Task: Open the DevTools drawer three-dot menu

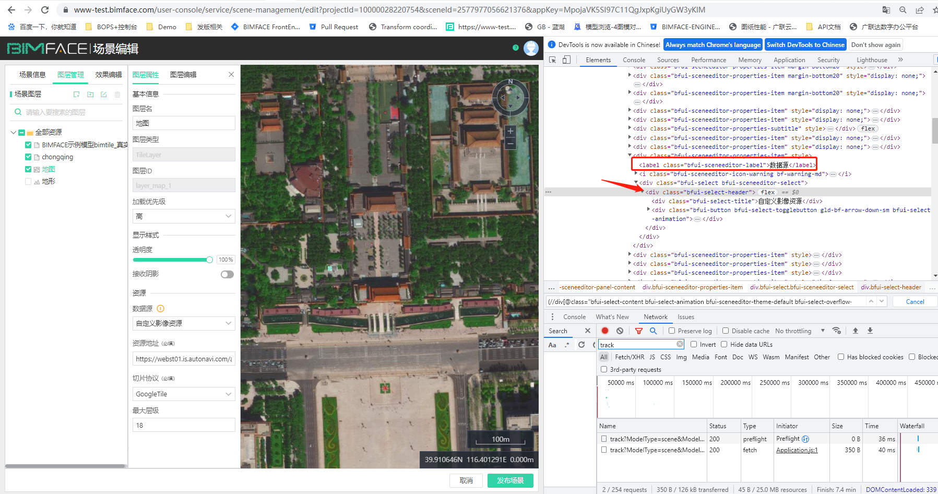Action: click(x=553, y=316)
